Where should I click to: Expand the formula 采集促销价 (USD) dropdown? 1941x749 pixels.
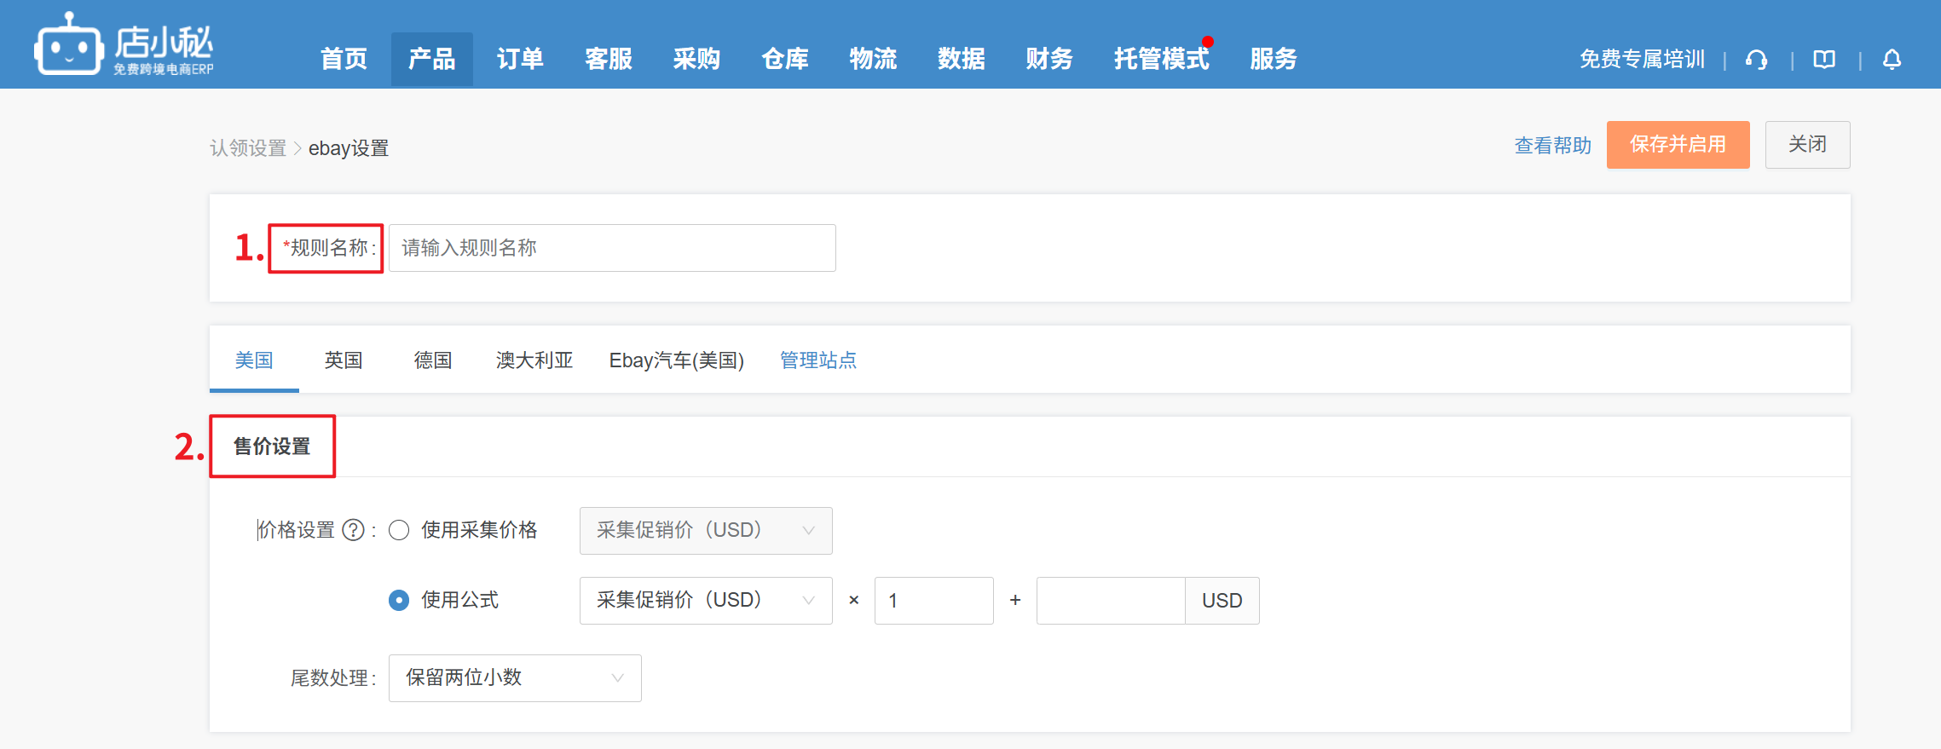coord(705,601)
